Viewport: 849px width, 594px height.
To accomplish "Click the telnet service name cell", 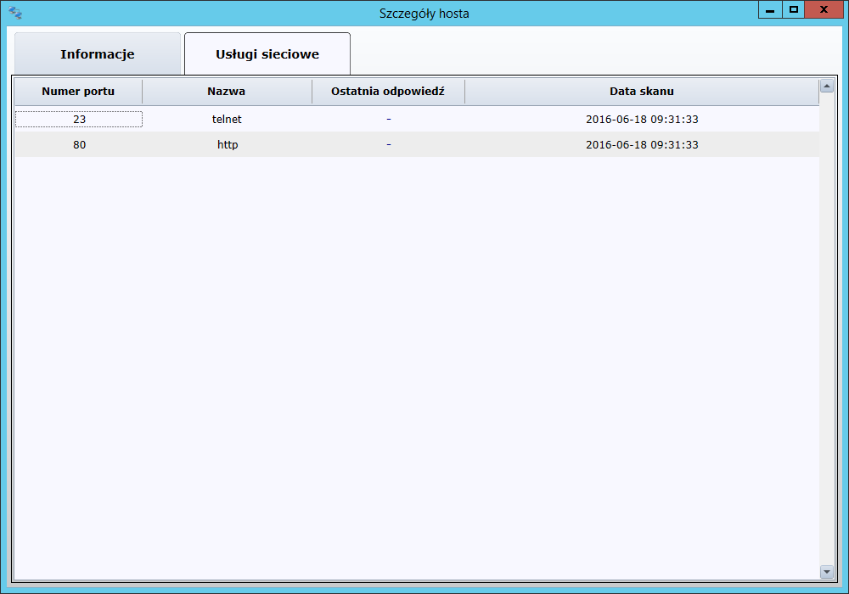I will [x=227, y=120].
